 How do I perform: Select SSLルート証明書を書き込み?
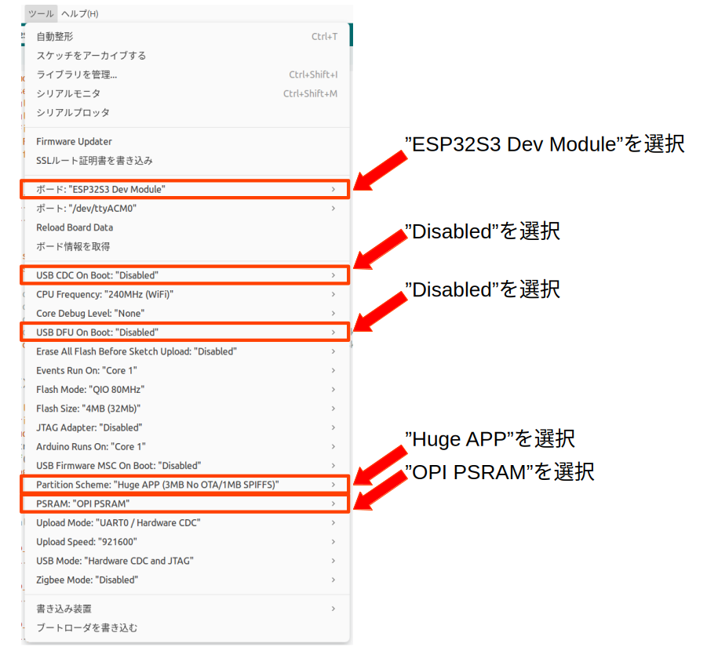[94, 160]
